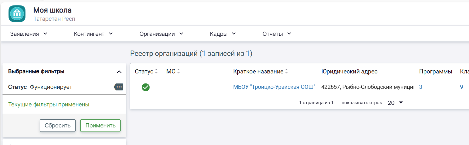The width and height of the screenshot is (469, 145).
Task: Sort by Краткое название column arrows
Action: tap(286, 72)
